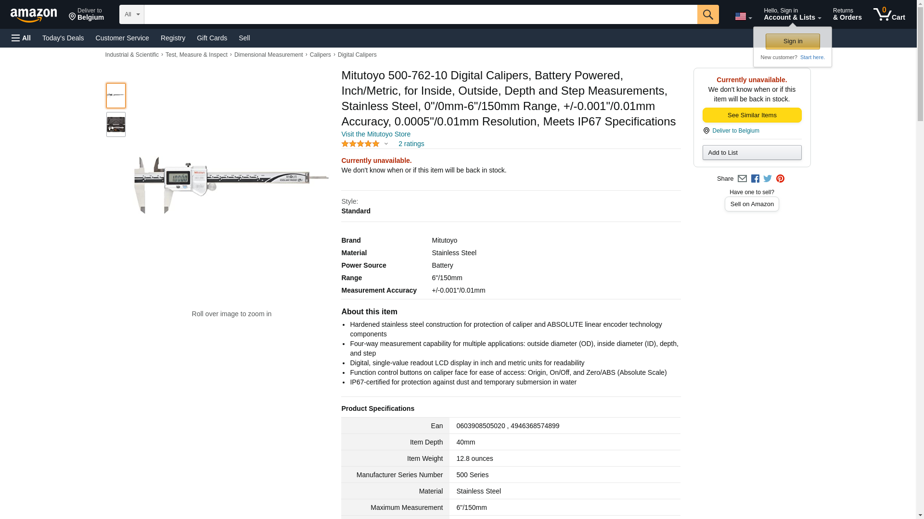Go to Gift Cards page
924x519 pixels.
[212, 38]
